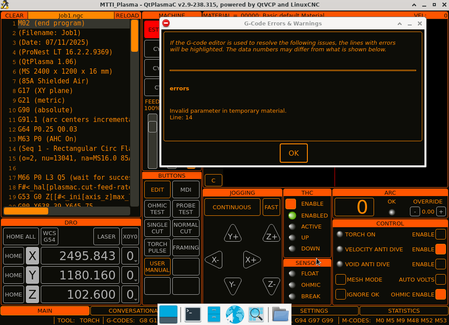Dismiss the error dialog with OK

point(293,153)
